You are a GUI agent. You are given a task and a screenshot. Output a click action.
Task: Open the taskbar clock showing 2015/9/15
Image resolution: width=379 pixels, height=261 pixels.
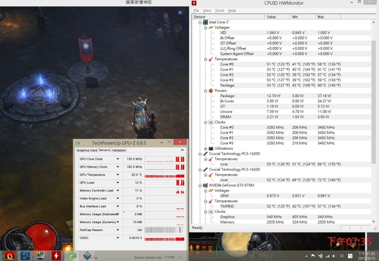click(x=366, y=256)
